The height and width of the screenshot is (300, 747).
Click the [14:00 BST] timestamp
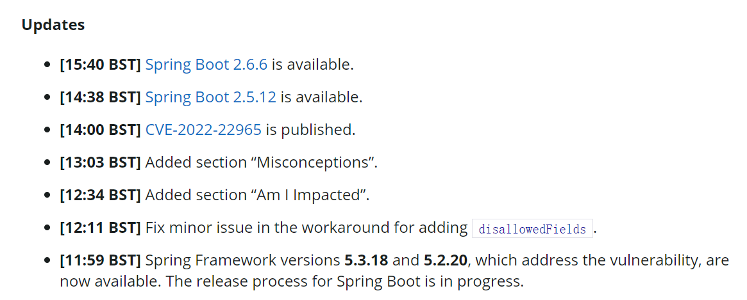[x=100, y=129]
